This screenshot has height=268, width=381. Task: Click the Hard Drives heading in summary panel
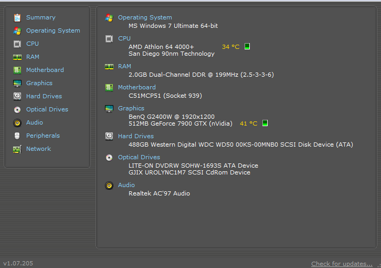click(x=135, y=136)
